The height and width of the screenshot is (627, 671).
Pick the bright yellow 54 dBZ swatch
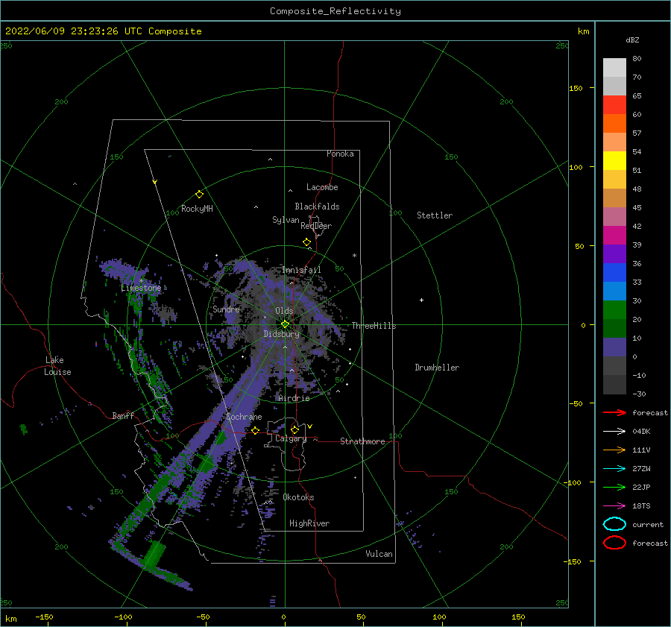(x=614, y=161)
